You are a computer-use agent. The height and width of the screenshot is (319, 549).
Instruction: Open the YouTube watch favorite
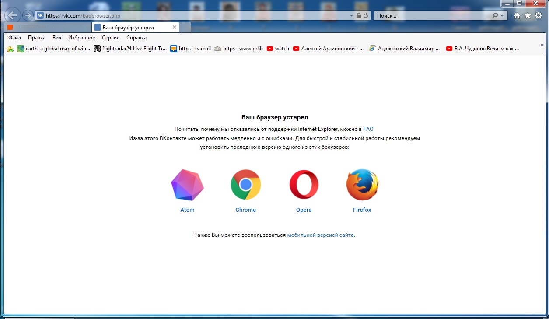(x=278, y=49)
